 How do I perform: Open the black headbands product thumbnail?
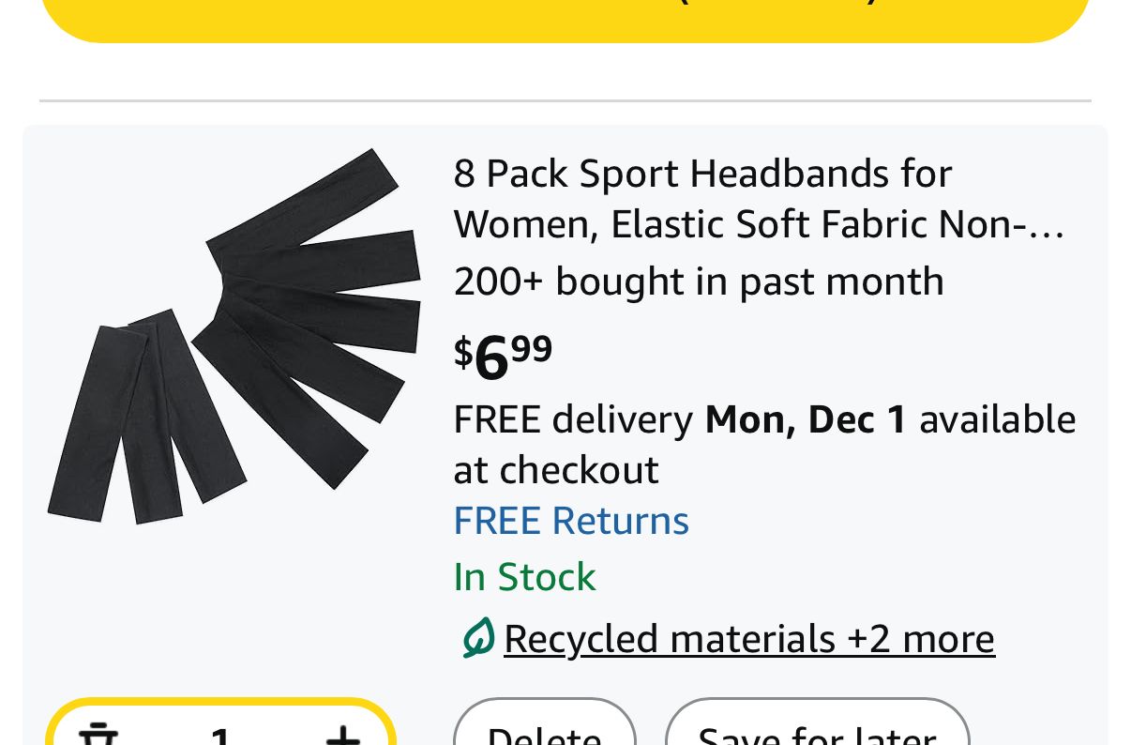234,336
